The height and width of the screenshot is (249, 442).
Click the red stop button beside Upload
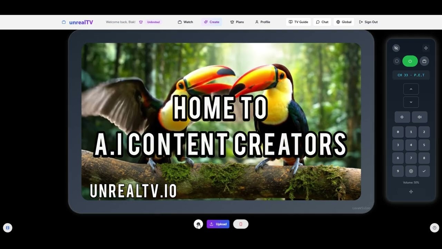[x=241, y=224]
